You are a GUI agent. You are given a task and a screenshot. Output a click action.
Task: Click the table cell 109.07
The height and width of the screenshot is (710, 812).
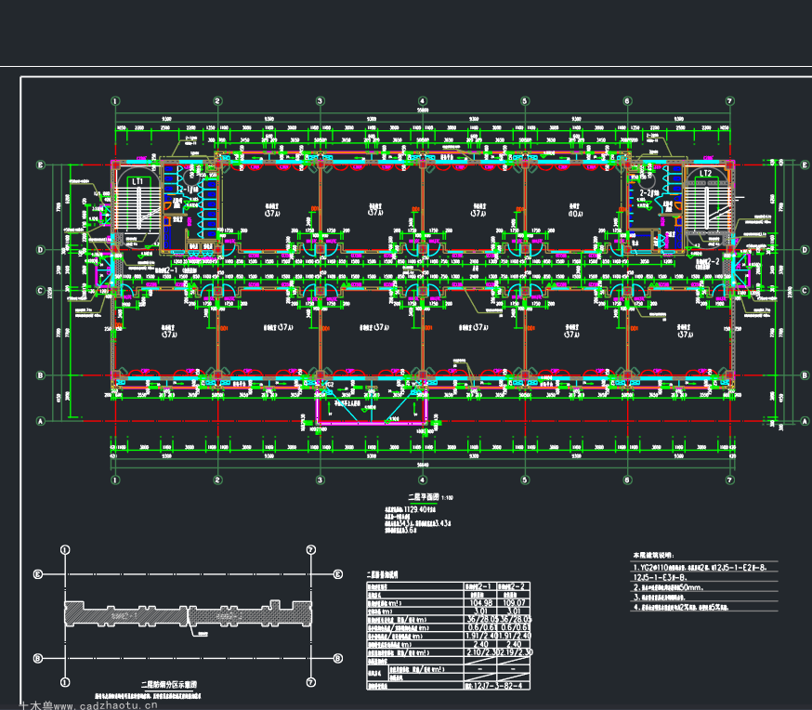click(x=514, y=603)
